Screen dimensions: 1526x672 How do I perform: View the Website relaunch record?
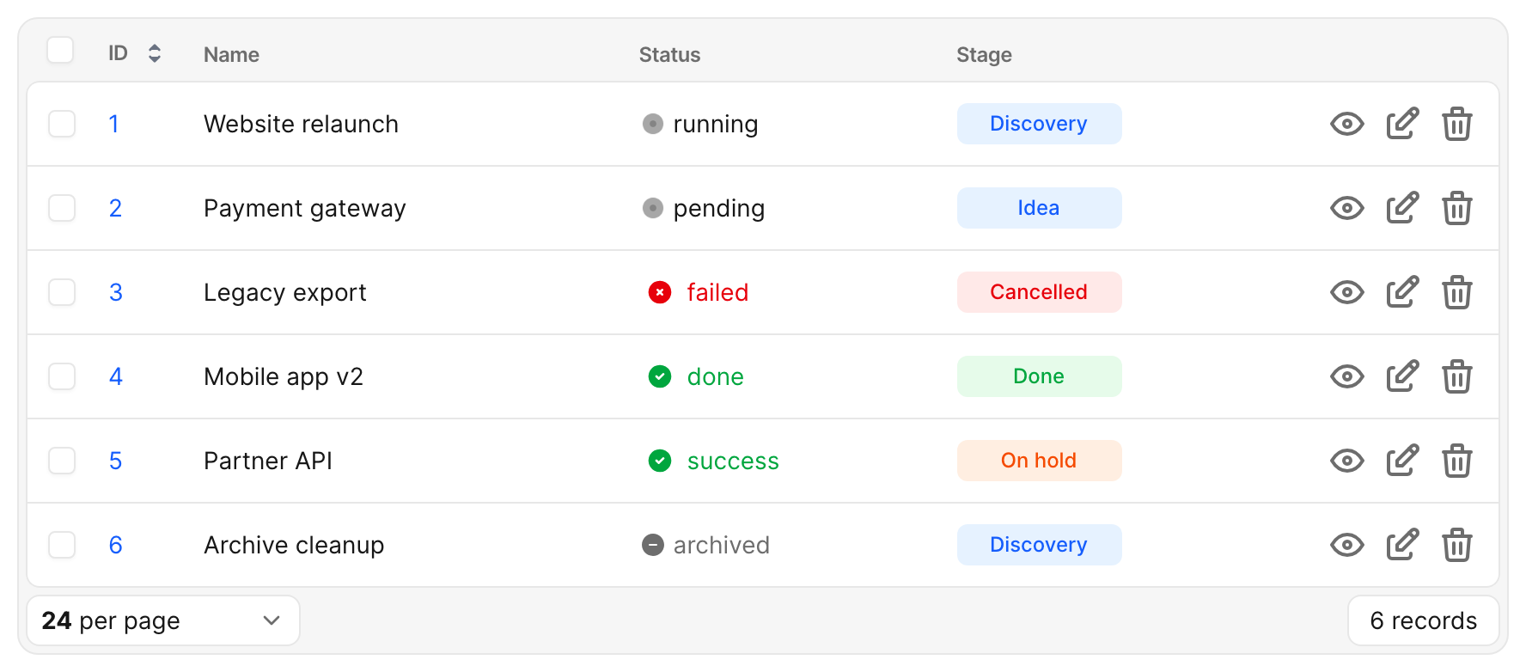(x=1346, y=124)
